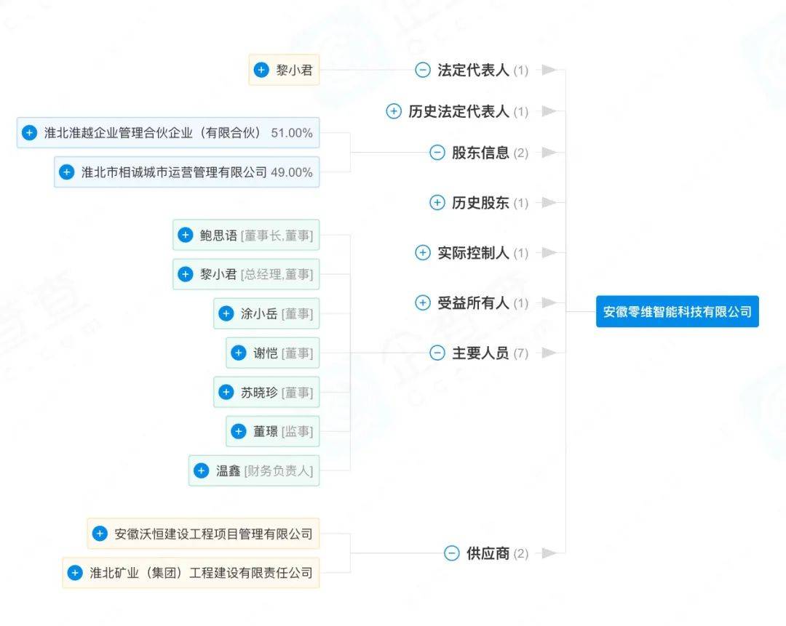Expand 受益所有人 using its plus toggle

(x=423, y=302)
